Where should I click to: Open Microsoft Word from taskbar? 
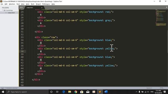click(x=106, y=92)
